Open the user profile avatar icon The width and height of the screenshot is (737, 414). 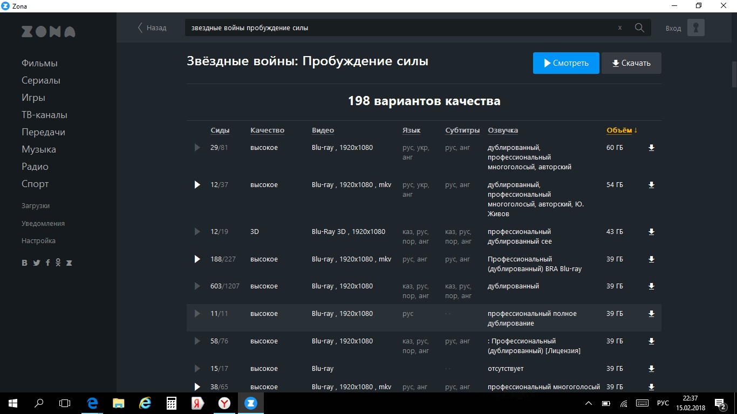tap(696, 27)
